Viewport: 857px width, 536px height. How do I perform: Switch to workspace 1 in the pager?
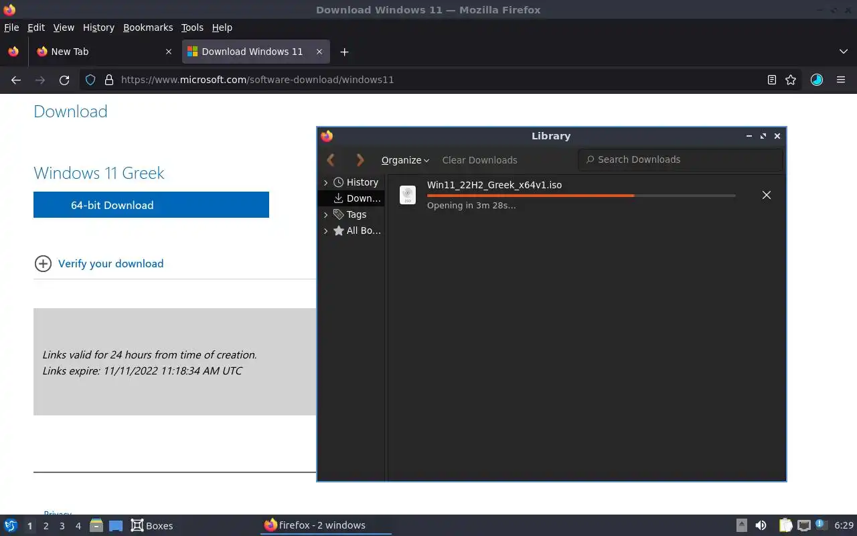29,526
